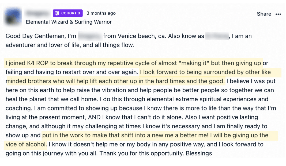The image size is (286, 166).
Task: Open the three-dot more options menu
Action: pyautogui.click(x=278, y=14)
